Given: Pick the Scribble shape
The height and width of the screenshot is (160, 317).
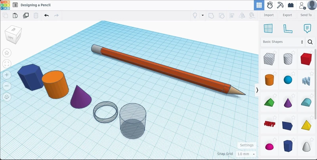Looking at the screenshot, I should pyautogui.click(x=306, y=81).
